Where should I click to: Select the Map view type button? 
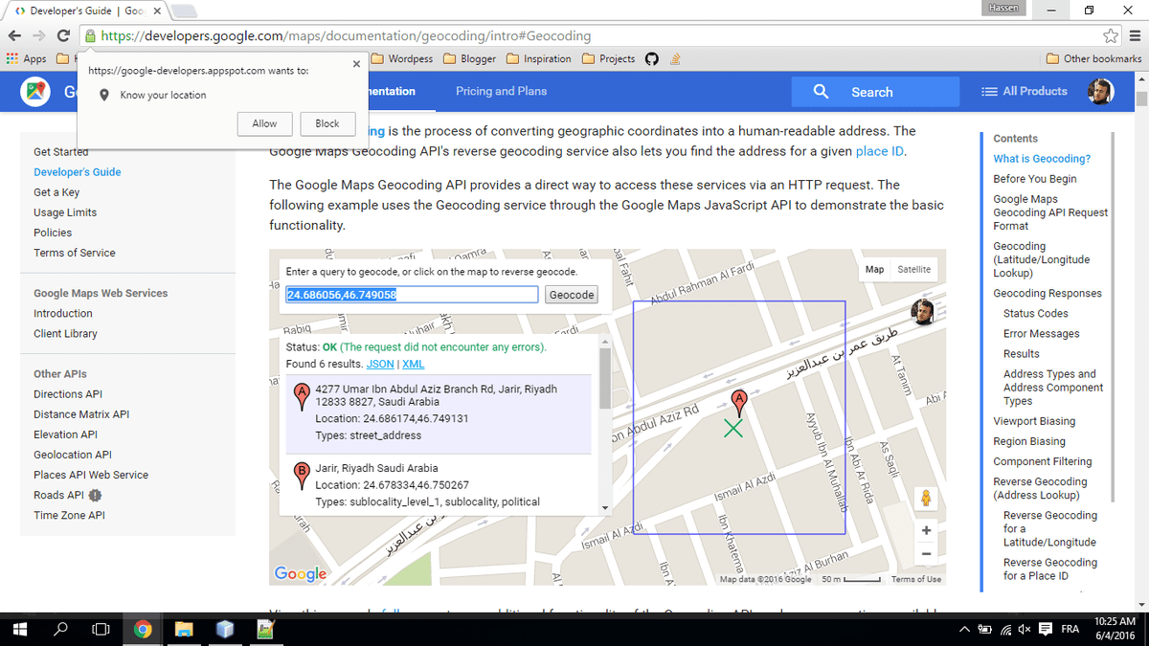874,270
